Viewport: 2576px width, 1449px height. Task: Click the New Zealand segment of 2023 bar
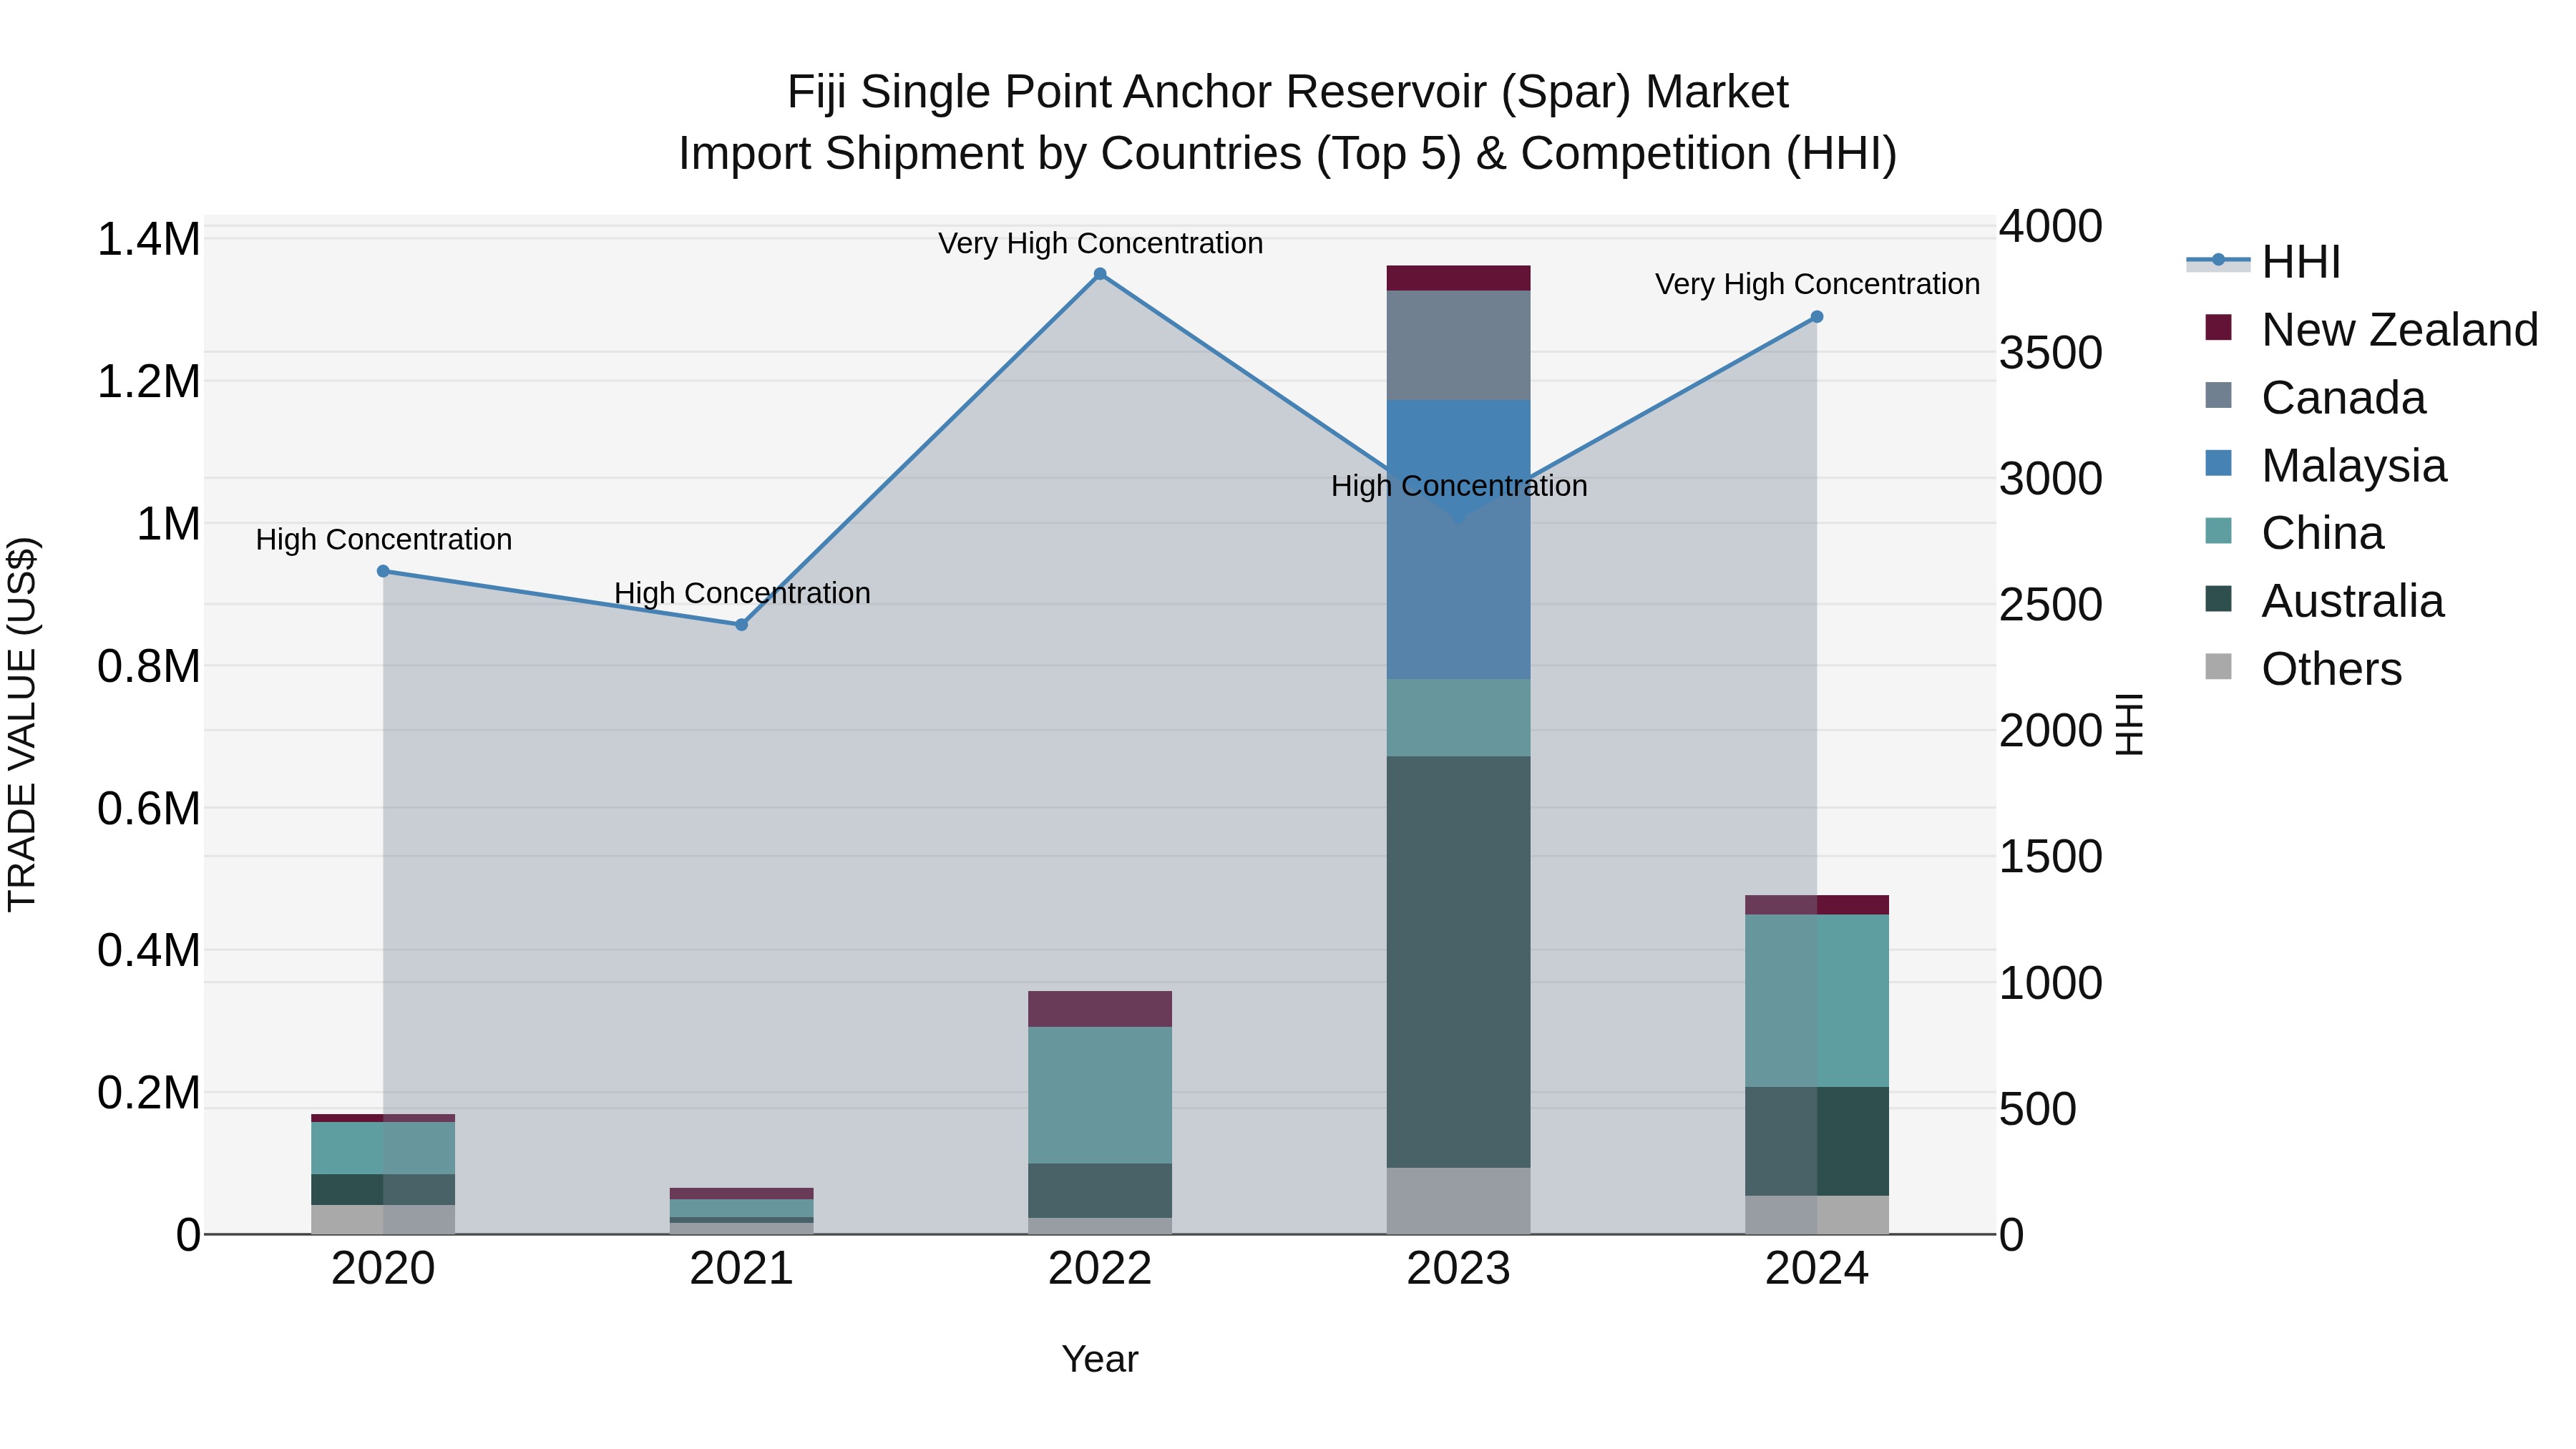coord(1458,278)
